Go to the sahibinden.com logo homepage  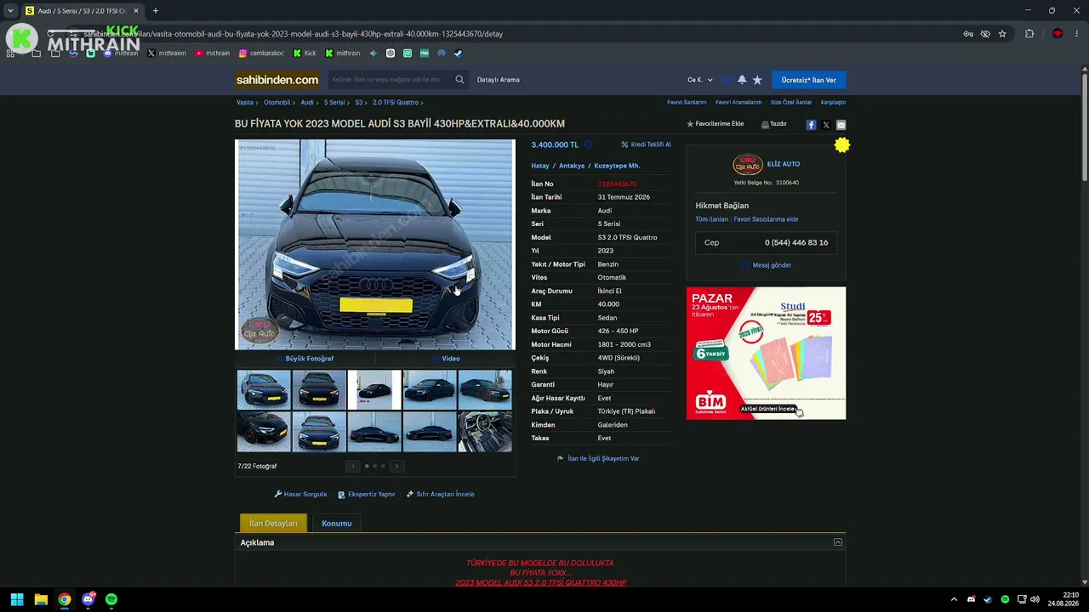click(x=277, y=80)
